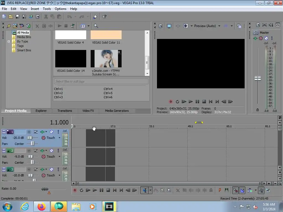
Task: Open the Tools menu
Action: tap(47, 9)
